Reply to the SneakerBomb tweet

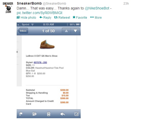click(45, 17)
